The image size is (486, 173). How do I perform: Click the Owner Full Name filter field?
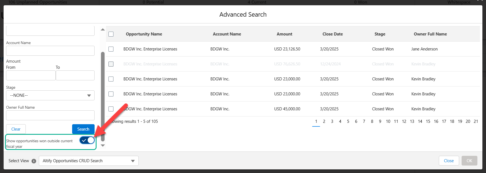coord(50,115)
